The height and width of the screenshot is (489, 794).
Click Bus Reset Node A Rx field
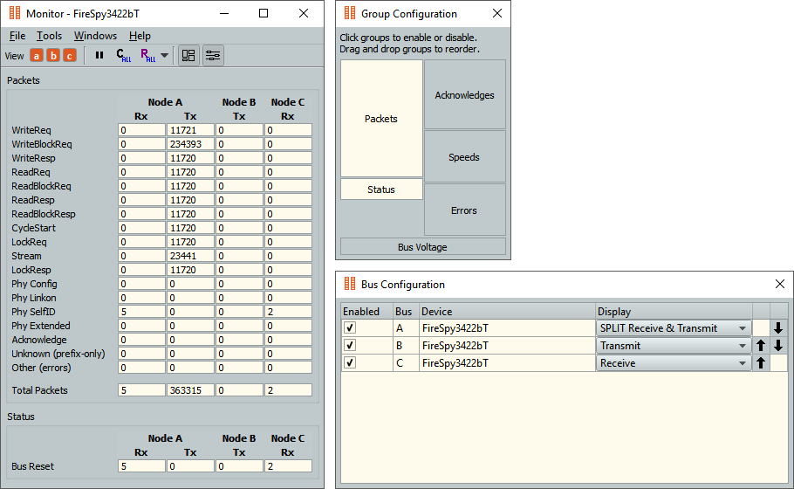coord(141,466)
